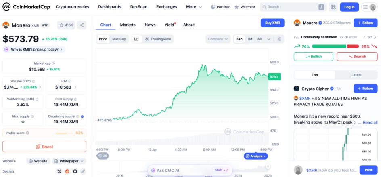This screenshot has height=177, width=381.
Task: Click the Total supply info icon
Action: click(75, 99)
